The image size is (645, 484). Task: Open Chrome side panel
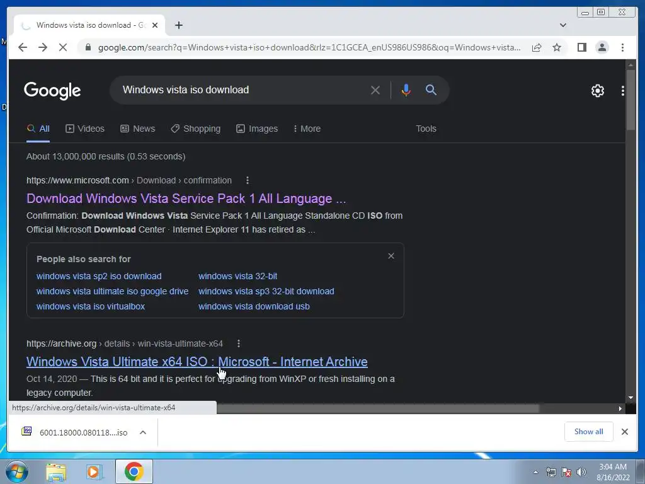point(581,47)
